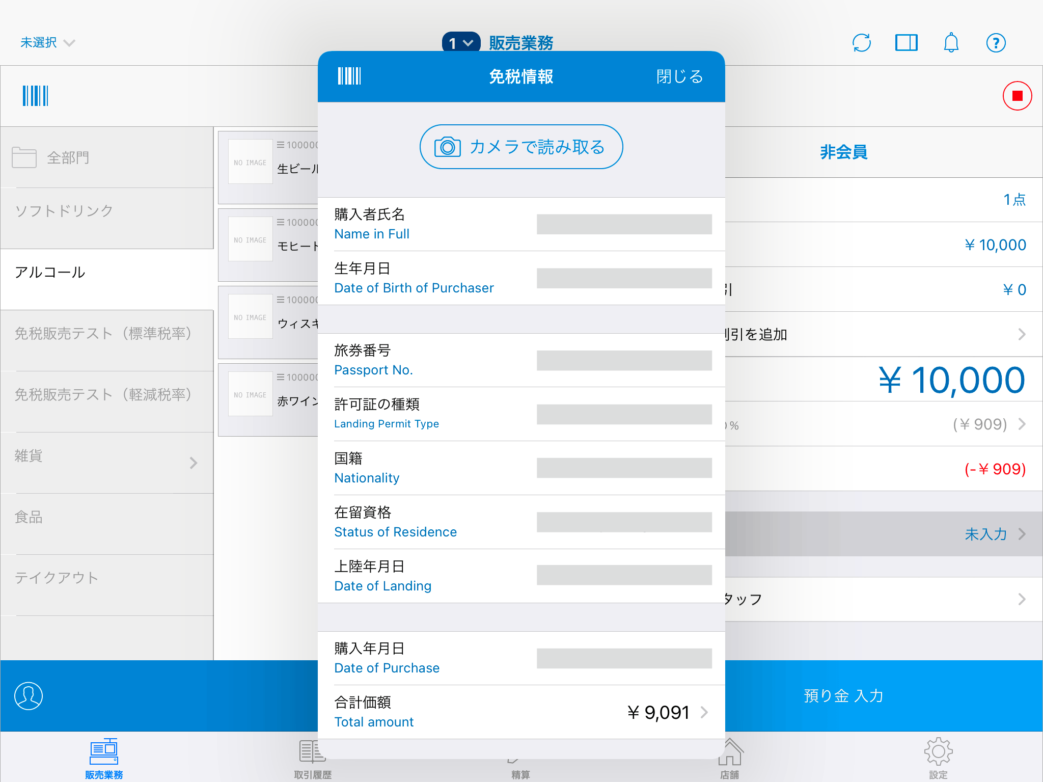This screenshot has width=1043, height=782.
Task: Select the アルコール category
Action: 107,279
